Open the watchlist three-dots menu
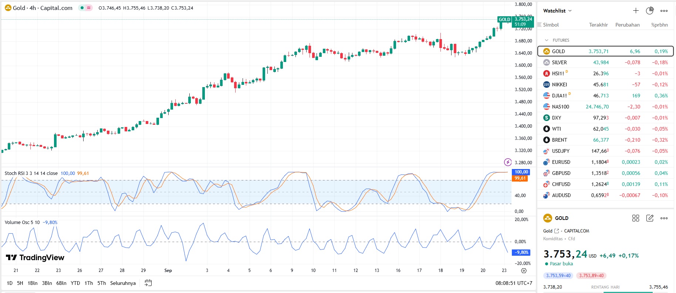This screenshot has width=676, height=293. (664, 11)
